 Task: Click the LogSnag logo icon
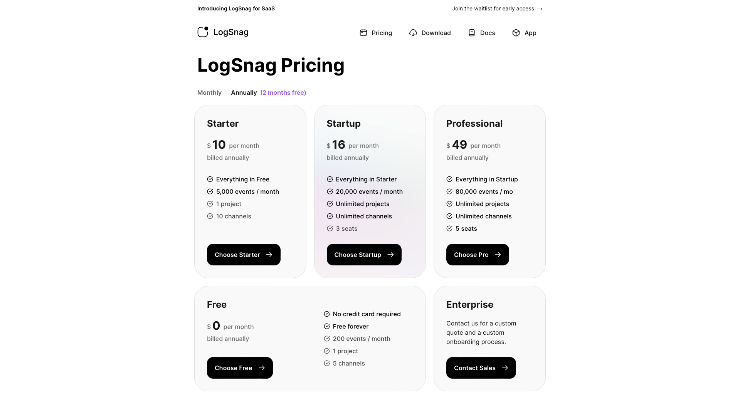[203, 32]
